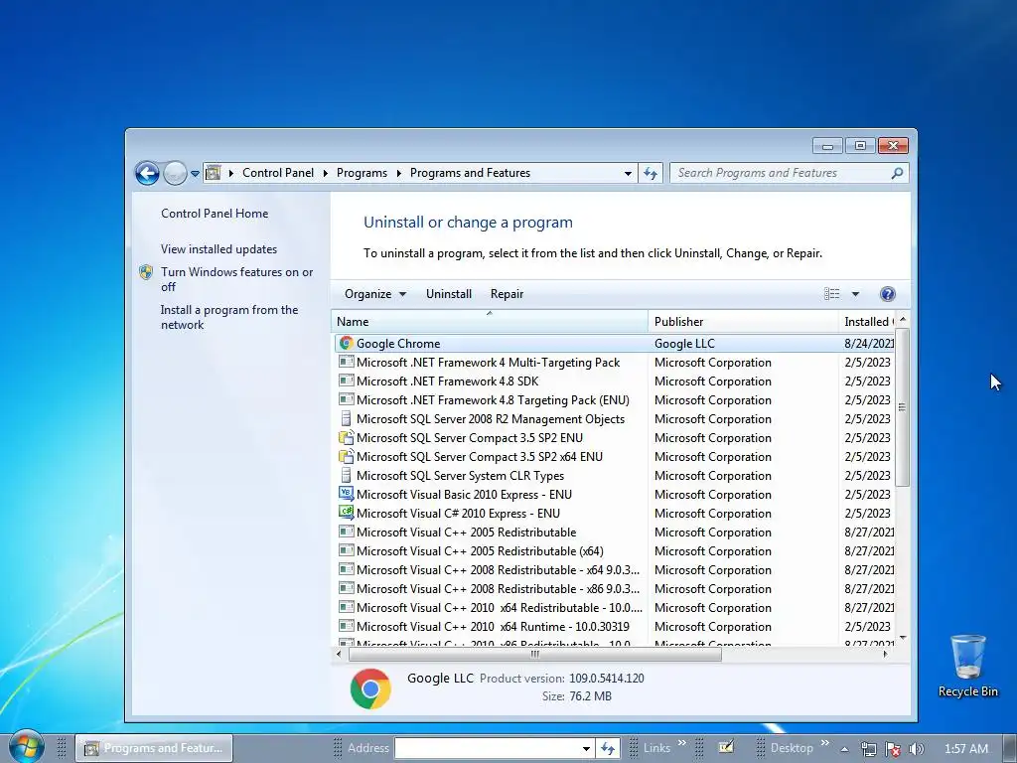The width and height of the screenshot is (1017, 763).
Task: Click Repair in the toolbar
Action: click(x=507, y=294)
